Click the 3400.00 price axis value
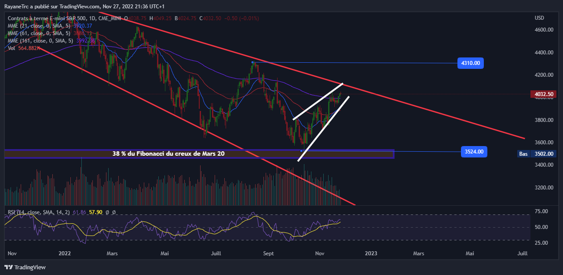This screenshot has height=275, width=563. pyautogui.click(x=544, y=165)
